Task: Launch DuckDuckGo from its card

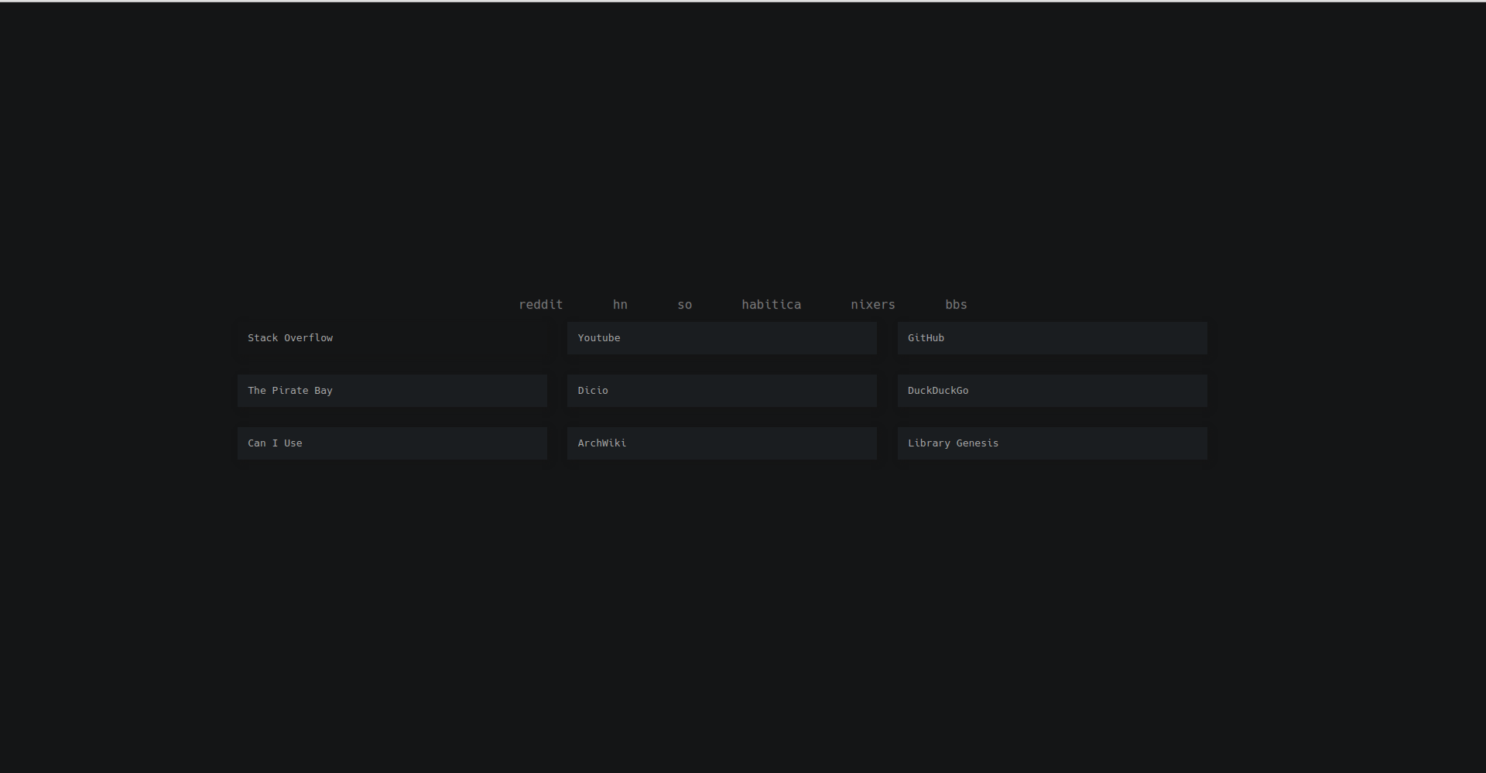Action: (1051, 390)
